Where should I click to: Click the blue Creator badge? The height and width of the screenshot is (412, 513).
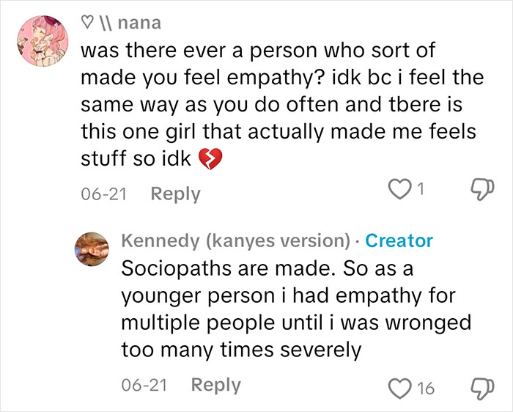pyautogui.click(x=399, y=241)
